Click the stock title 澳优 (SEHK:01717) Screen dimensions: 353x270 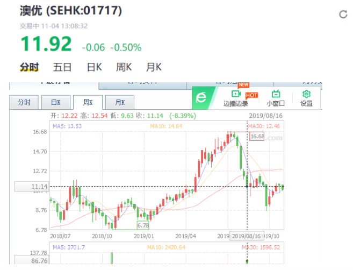(71, 11)
